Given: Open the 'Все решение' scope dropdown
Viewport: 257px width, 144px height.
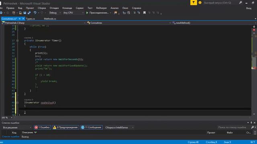Looking at the screenshot, I should [x=17, y=128].
